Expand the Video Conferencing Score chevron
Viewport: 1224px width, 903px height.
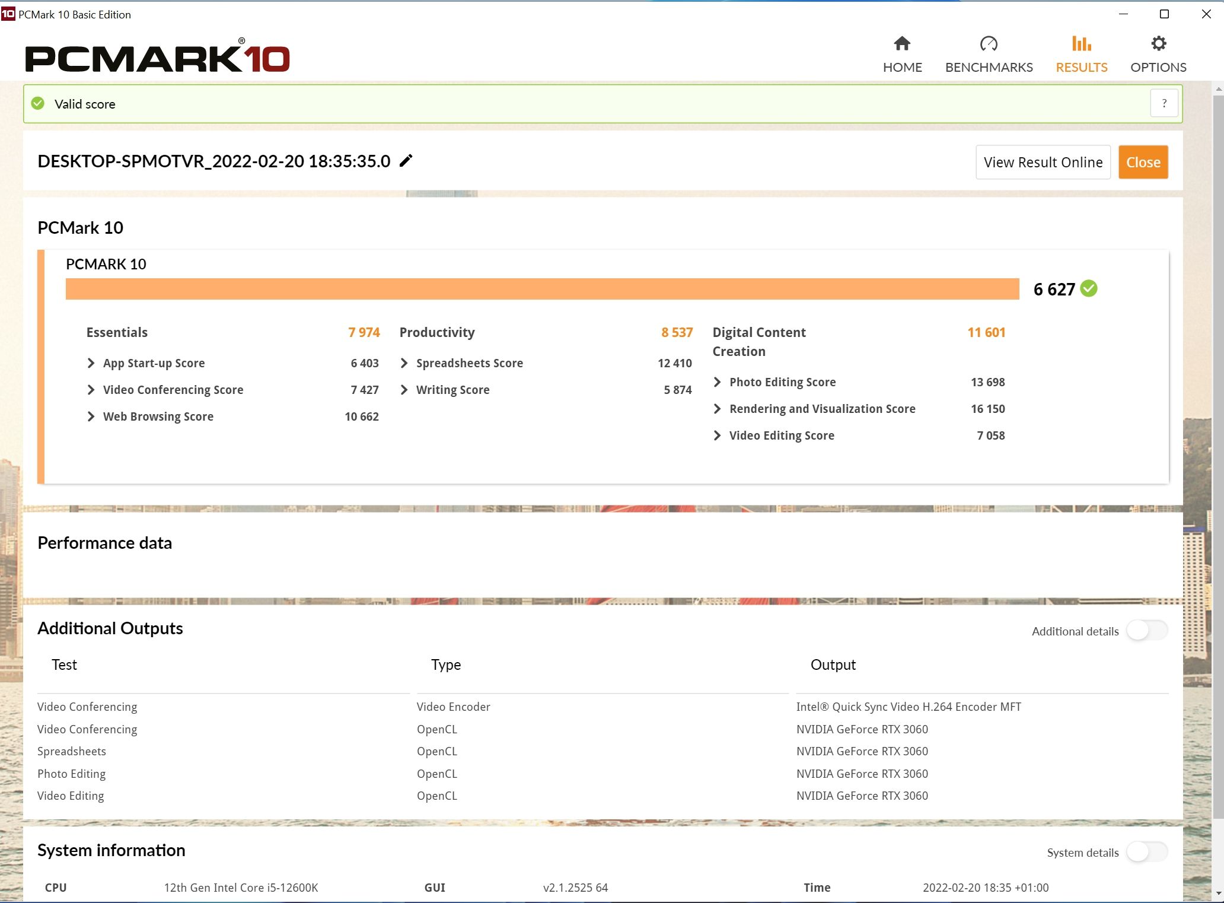click(91, 390)
